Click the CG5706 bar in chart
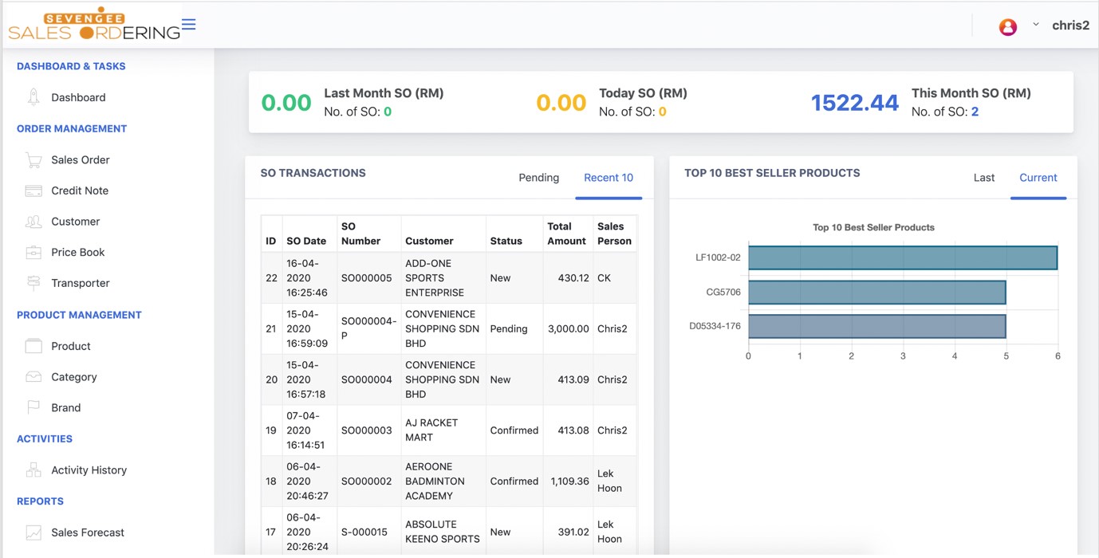This screenshot has height=558, width=1099. click(x=876, y=292)
